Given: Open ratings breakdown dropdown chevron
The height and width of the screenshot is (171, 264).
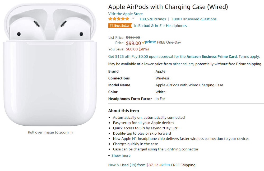Looking at the screenshot, I should point(133,19).
